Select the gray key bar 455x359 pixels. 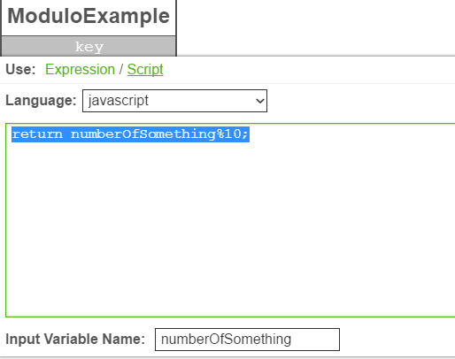[89, 47]
